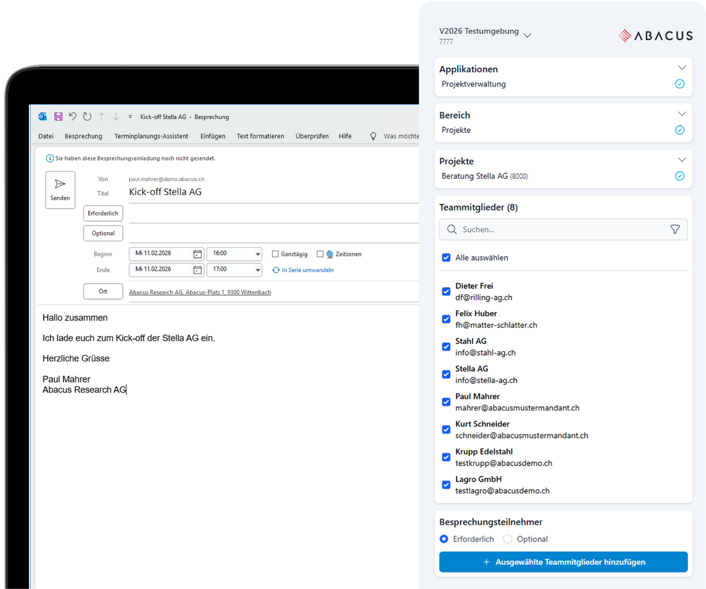Click the Zeitzonen globe icon
This screenshot has width=706, height=589.
330,254
